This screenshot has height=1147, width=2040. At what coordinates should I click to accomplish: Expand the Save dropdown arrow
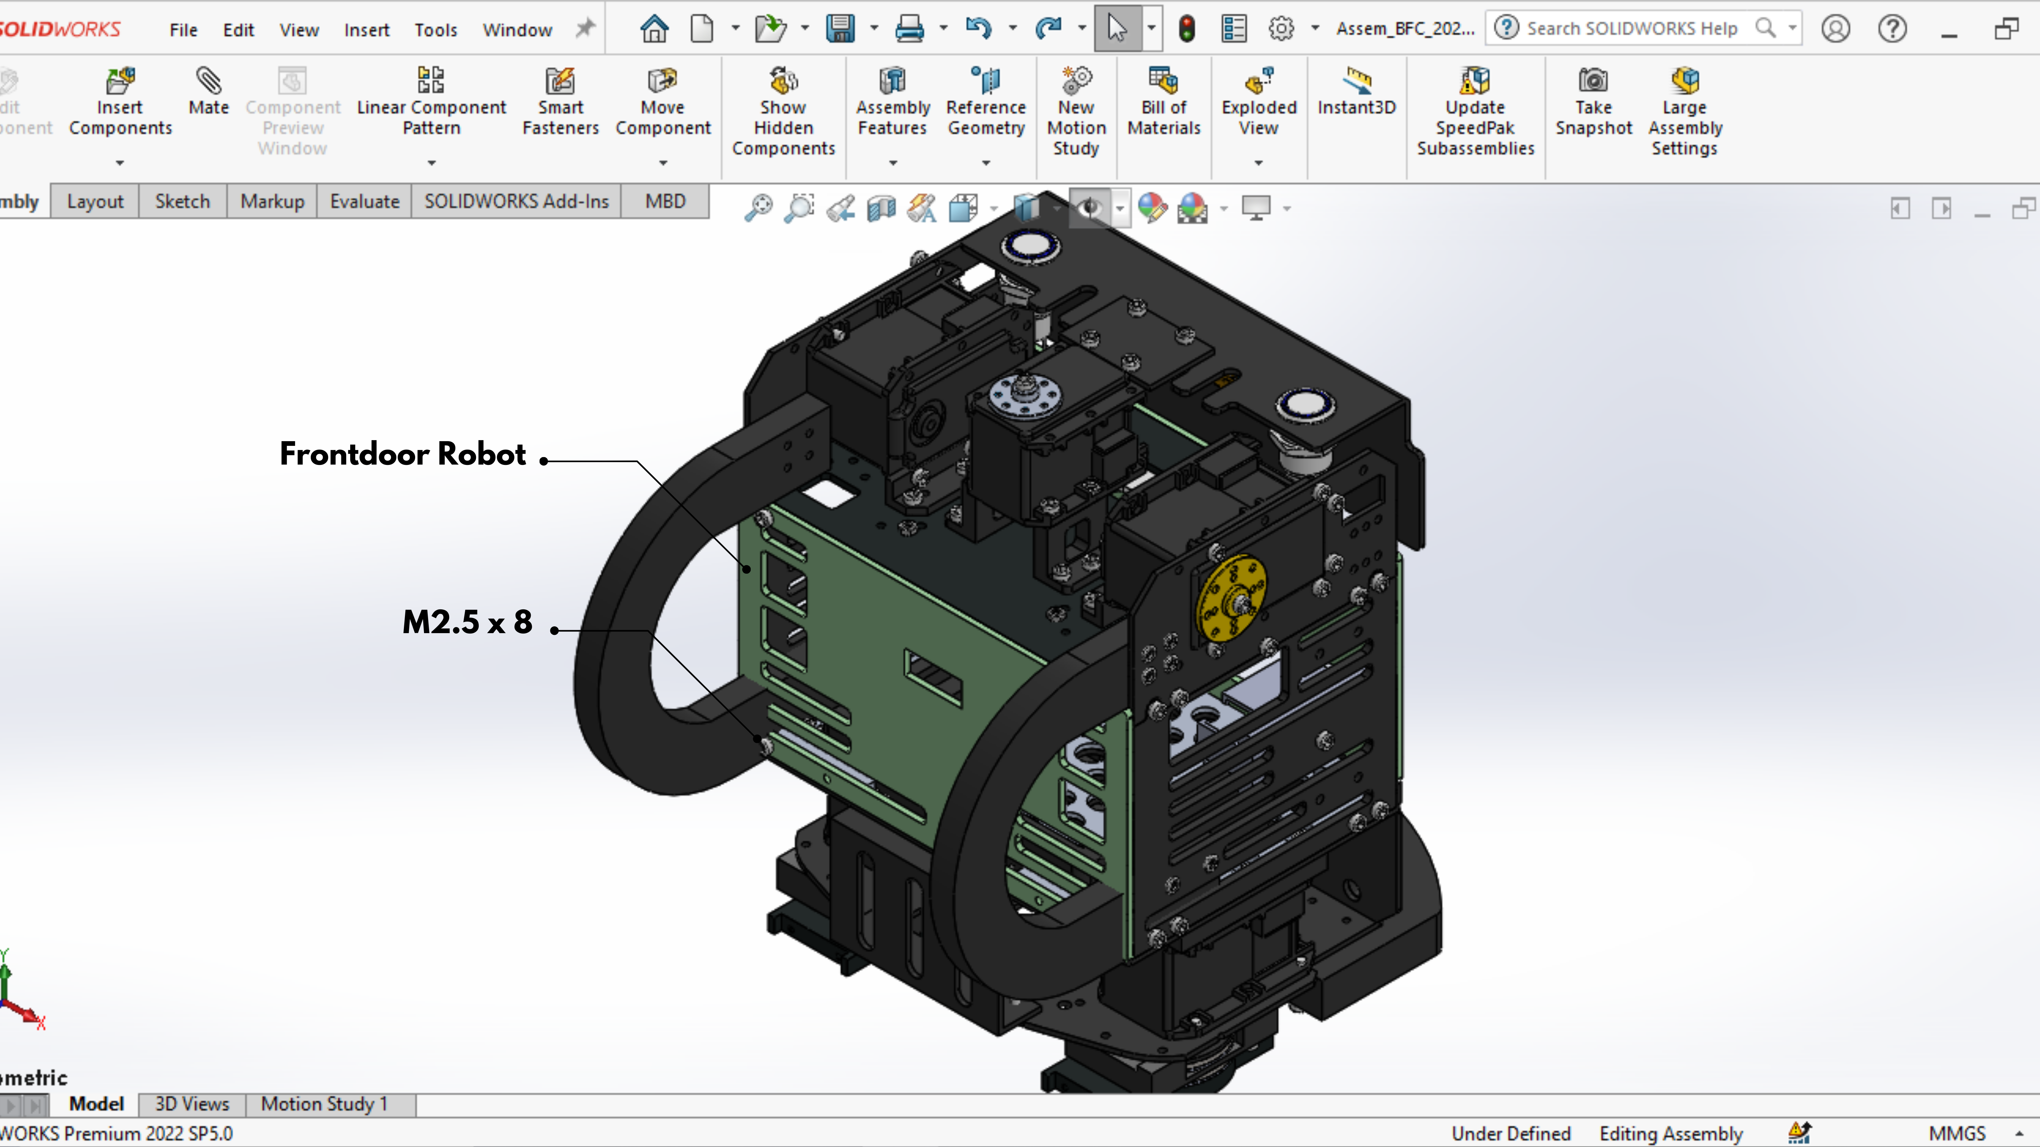pos(874,29)
